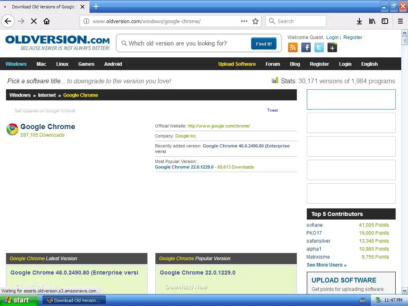The height and width of the screenshot is (306, 408).
Task: Open most popular Chrome 22.0.1229.0 link
Action: pos(184,167)
